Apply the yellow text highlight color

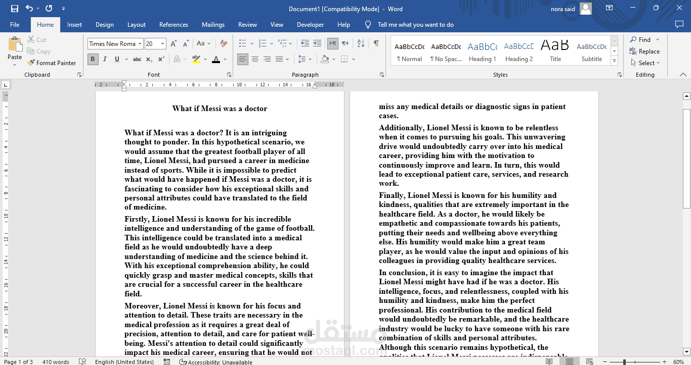point(196,60)
